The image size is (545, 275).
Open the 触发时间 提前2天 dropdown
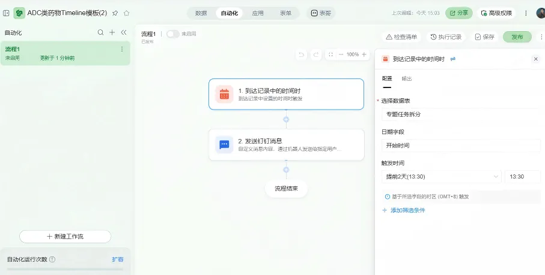click(442, 177)
